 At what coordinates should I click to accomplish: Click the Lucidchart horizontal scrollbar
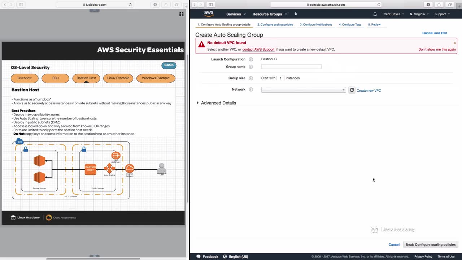(x=93, y=258)
